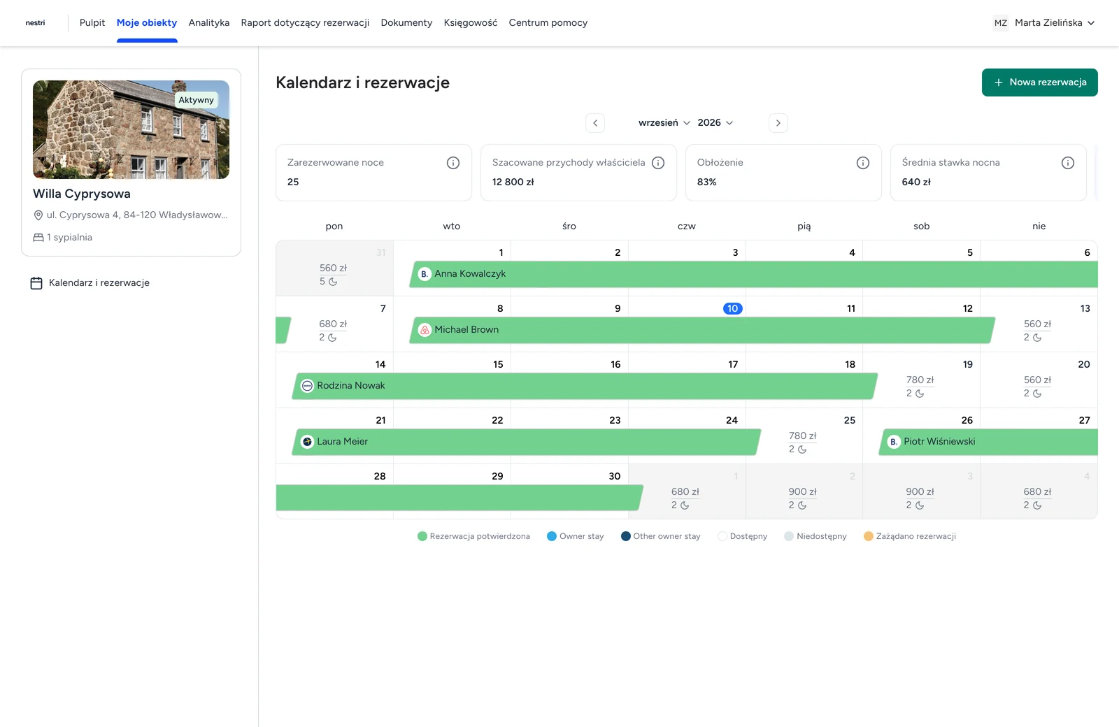The width and height of the screenshot is (1119, 727).
Task: Click the Aktywny status badge
Action: click(x=196, y=100)
